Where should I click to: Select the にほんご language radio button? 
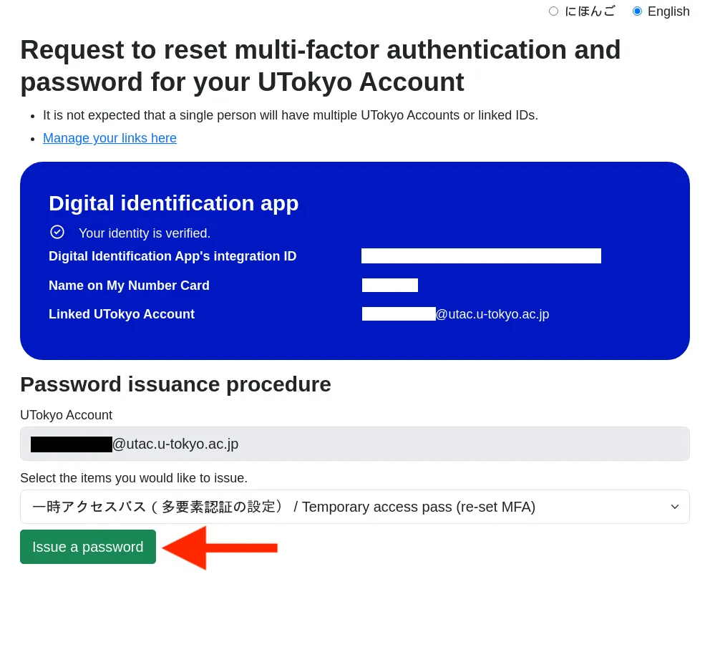point(553,11)
